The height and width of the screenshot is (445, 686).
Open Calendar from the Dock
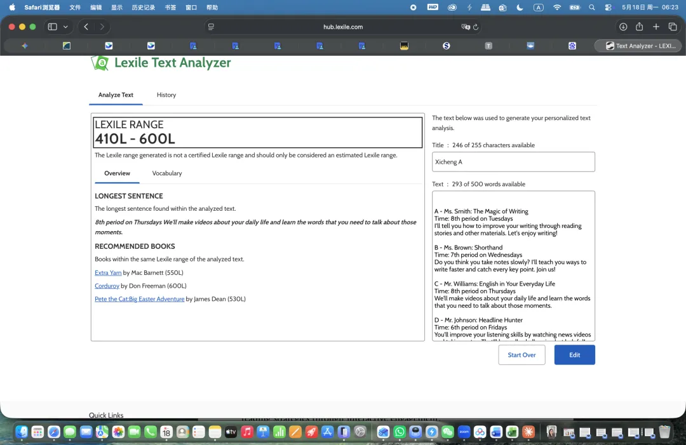click(166, 432)
